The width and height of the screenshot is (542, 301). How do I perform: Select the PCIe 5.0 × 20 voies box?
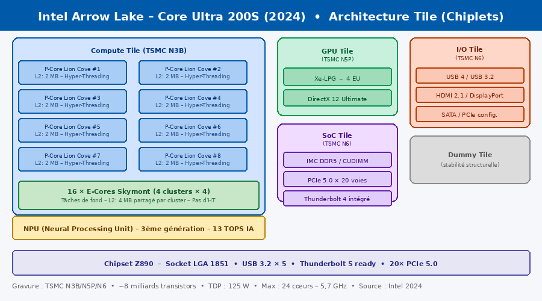(x=337, y=179)
